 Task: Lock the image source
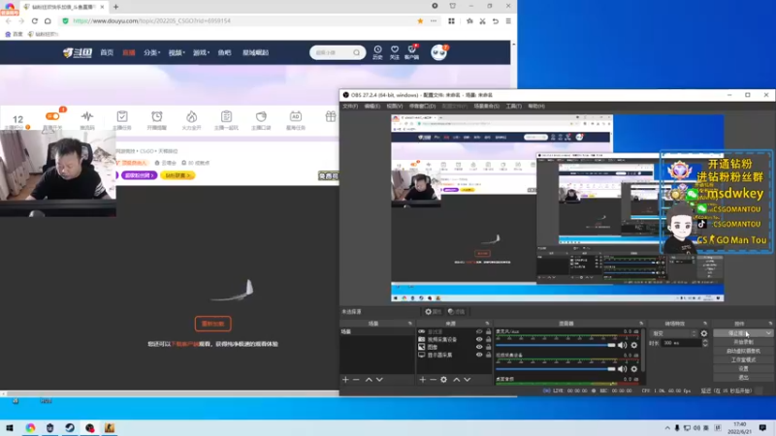pos(489,347)
